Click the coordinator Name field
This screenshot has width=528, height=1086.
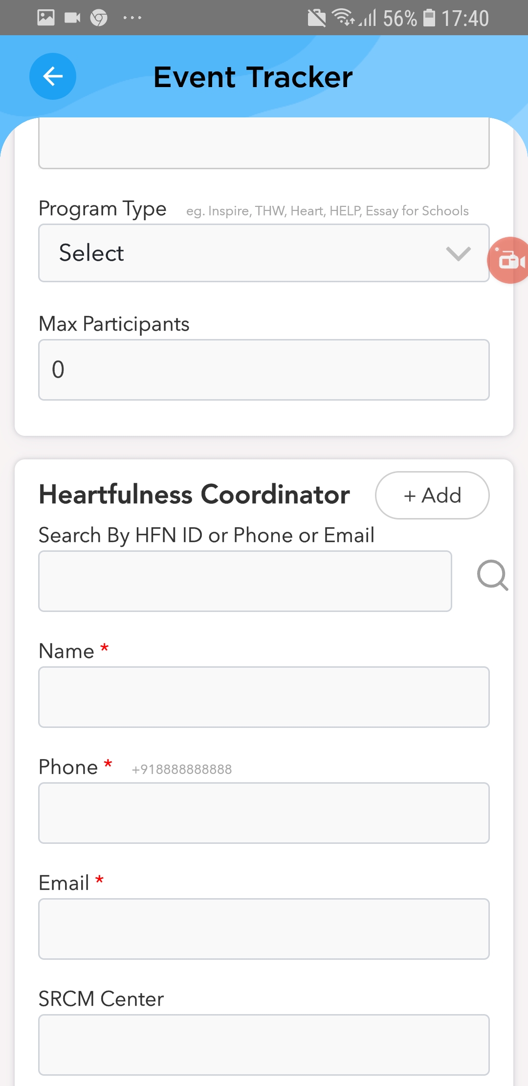[264, 697]
